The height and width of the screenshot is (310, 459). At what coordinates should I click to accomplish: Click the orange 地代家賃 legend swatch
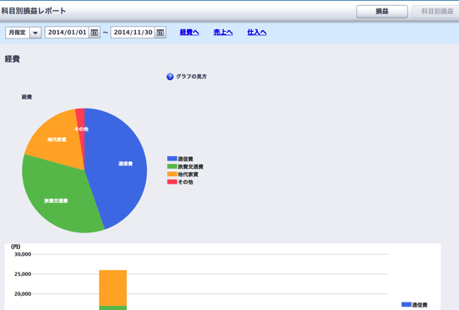pyautogui.click(x=172, y=174)
